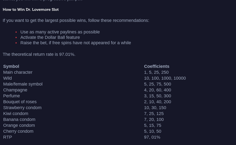This screenshot has height=145, width=236.
Task: Click the RTP value "97, 01%"
Action: (152, 137)
